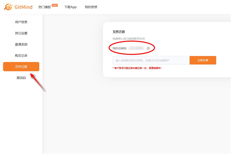Click the GitMind brand name text
The height and width of the screenshot is (154, 231).
tap(23, 7)
